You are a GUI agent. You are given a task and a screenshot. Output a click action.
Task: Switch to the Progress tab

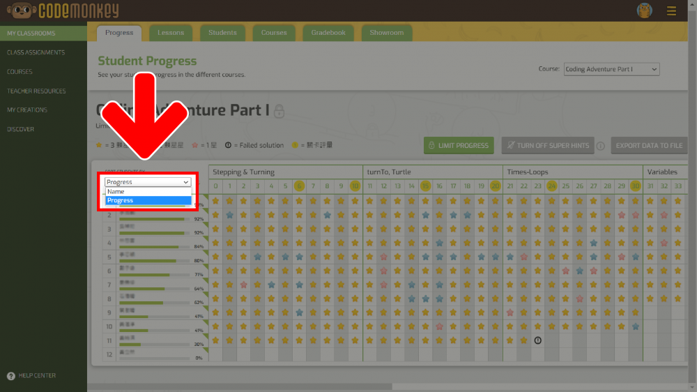tap(119, 33)
